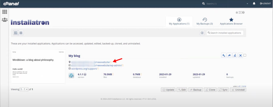Click the Clone button
The image size is (273, 107).
pyautogui.click(x=210, y=90)
